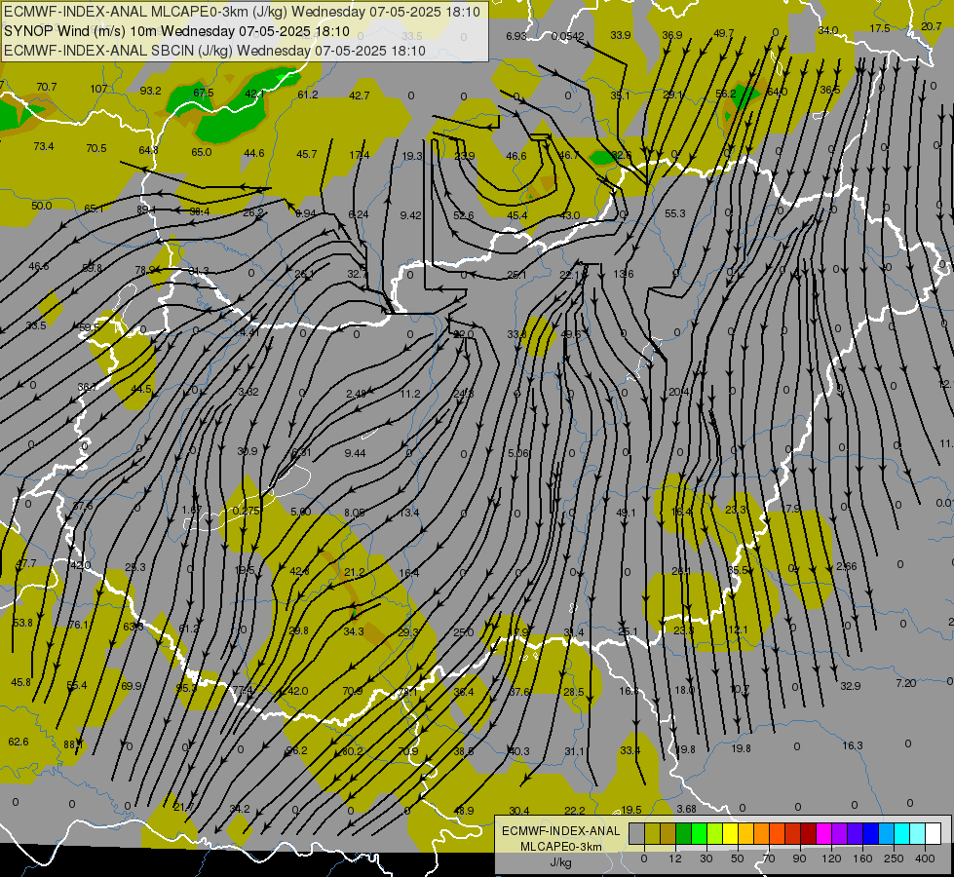Click the bright cyan legend swatch
Screen dimensions: 954x877
coord(903,833)
